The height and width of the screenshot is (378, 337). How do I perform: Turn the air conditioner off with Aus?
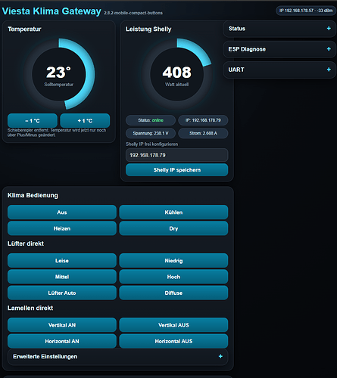click(62, 212)
